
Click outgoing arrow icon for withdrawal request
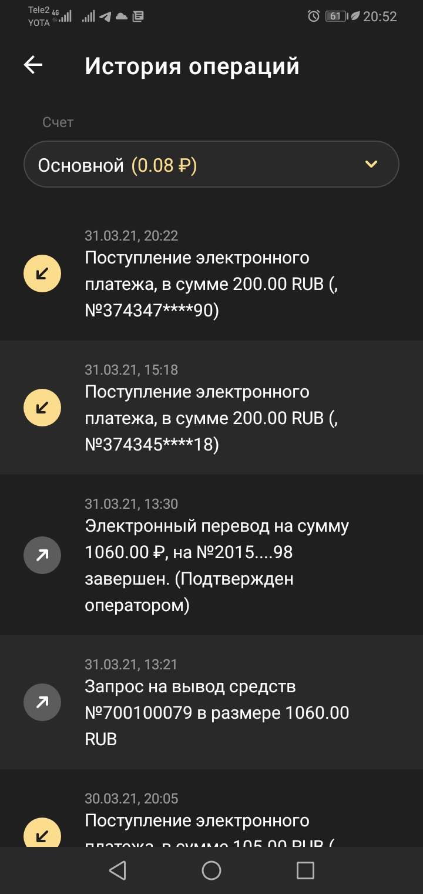click(x=42, y=702)
